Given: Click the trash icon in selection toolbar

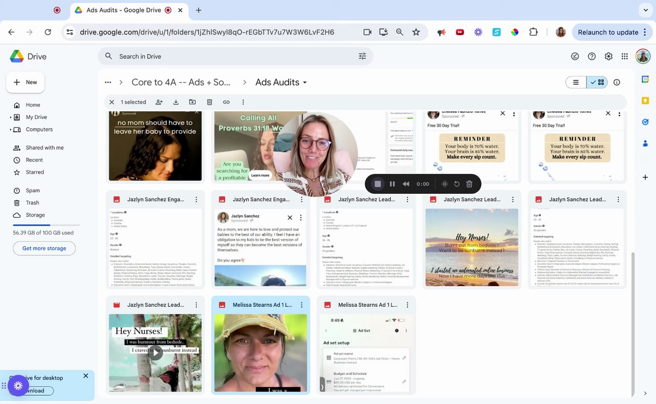Looking at the screenshot, I should click(209, 102).
